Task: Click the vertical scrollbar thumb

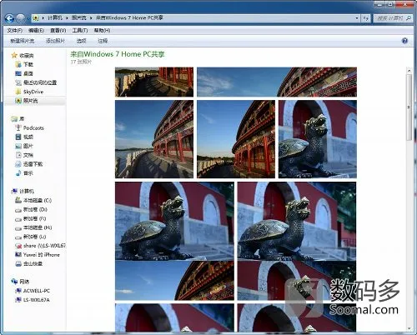Action: click(409, 107)
